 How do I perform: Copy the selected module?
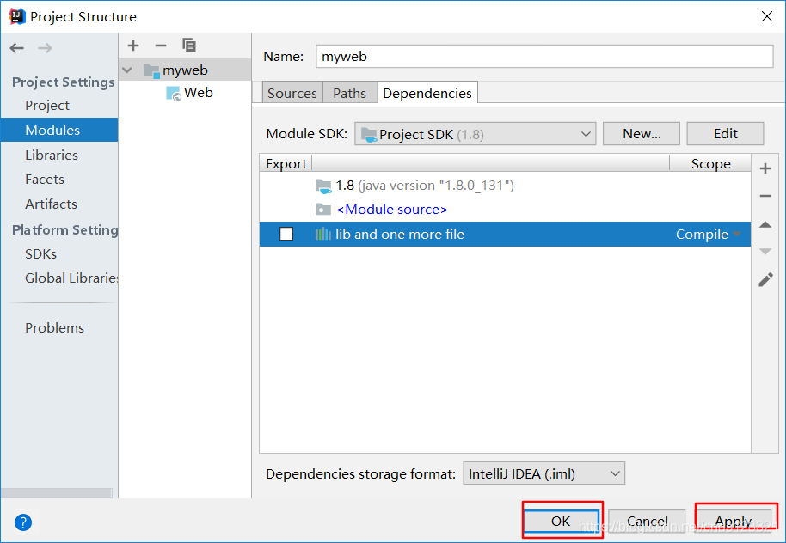click(189, 45)
